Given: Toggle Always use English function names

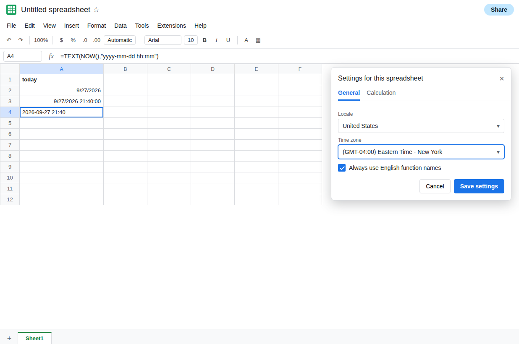Looking at the screenshot, I should [x=342, y=168].
